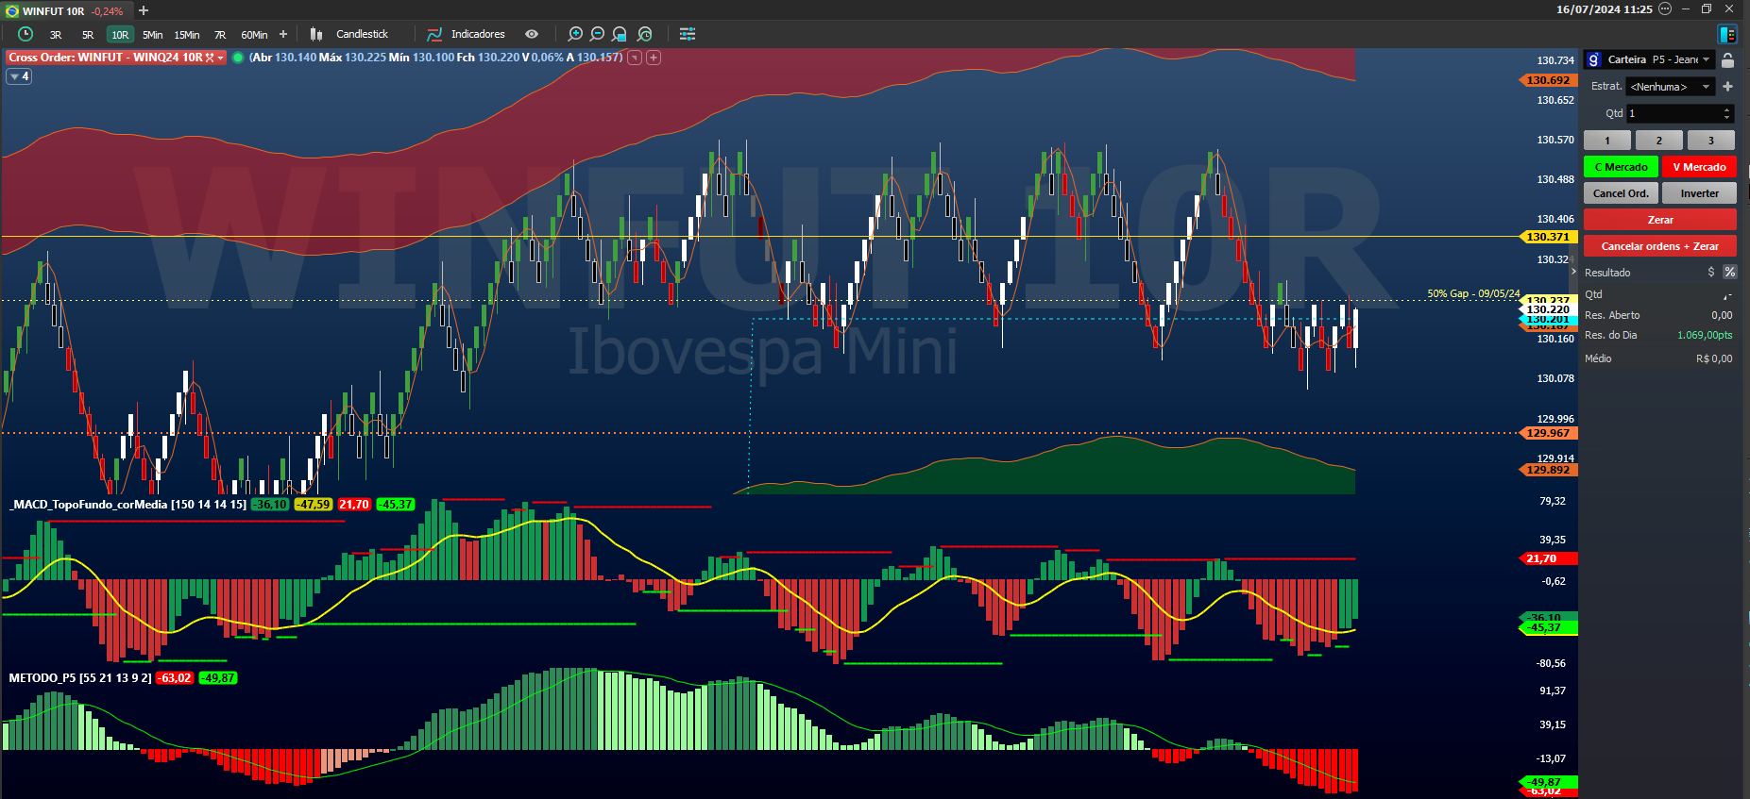Click the Indicadores line icon

point(434,34)
